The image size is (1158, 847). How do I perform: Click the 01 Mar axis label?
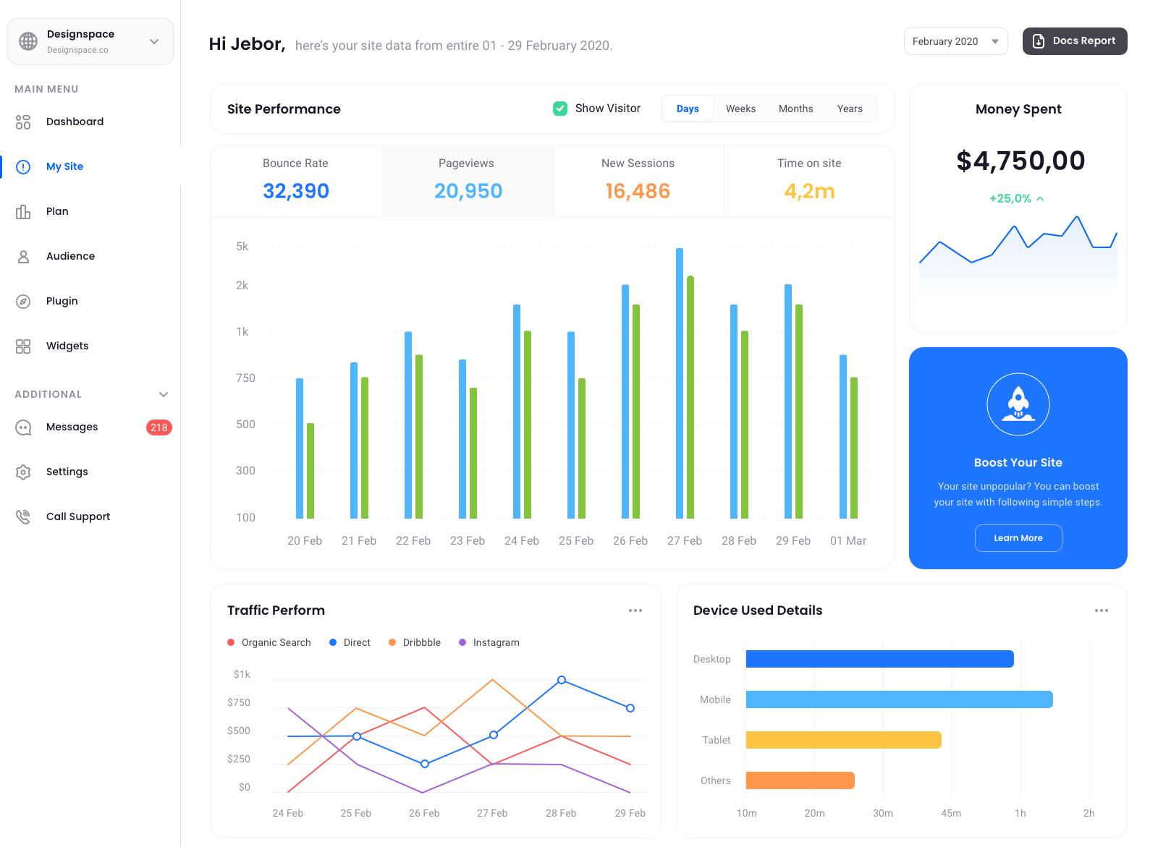848,541
